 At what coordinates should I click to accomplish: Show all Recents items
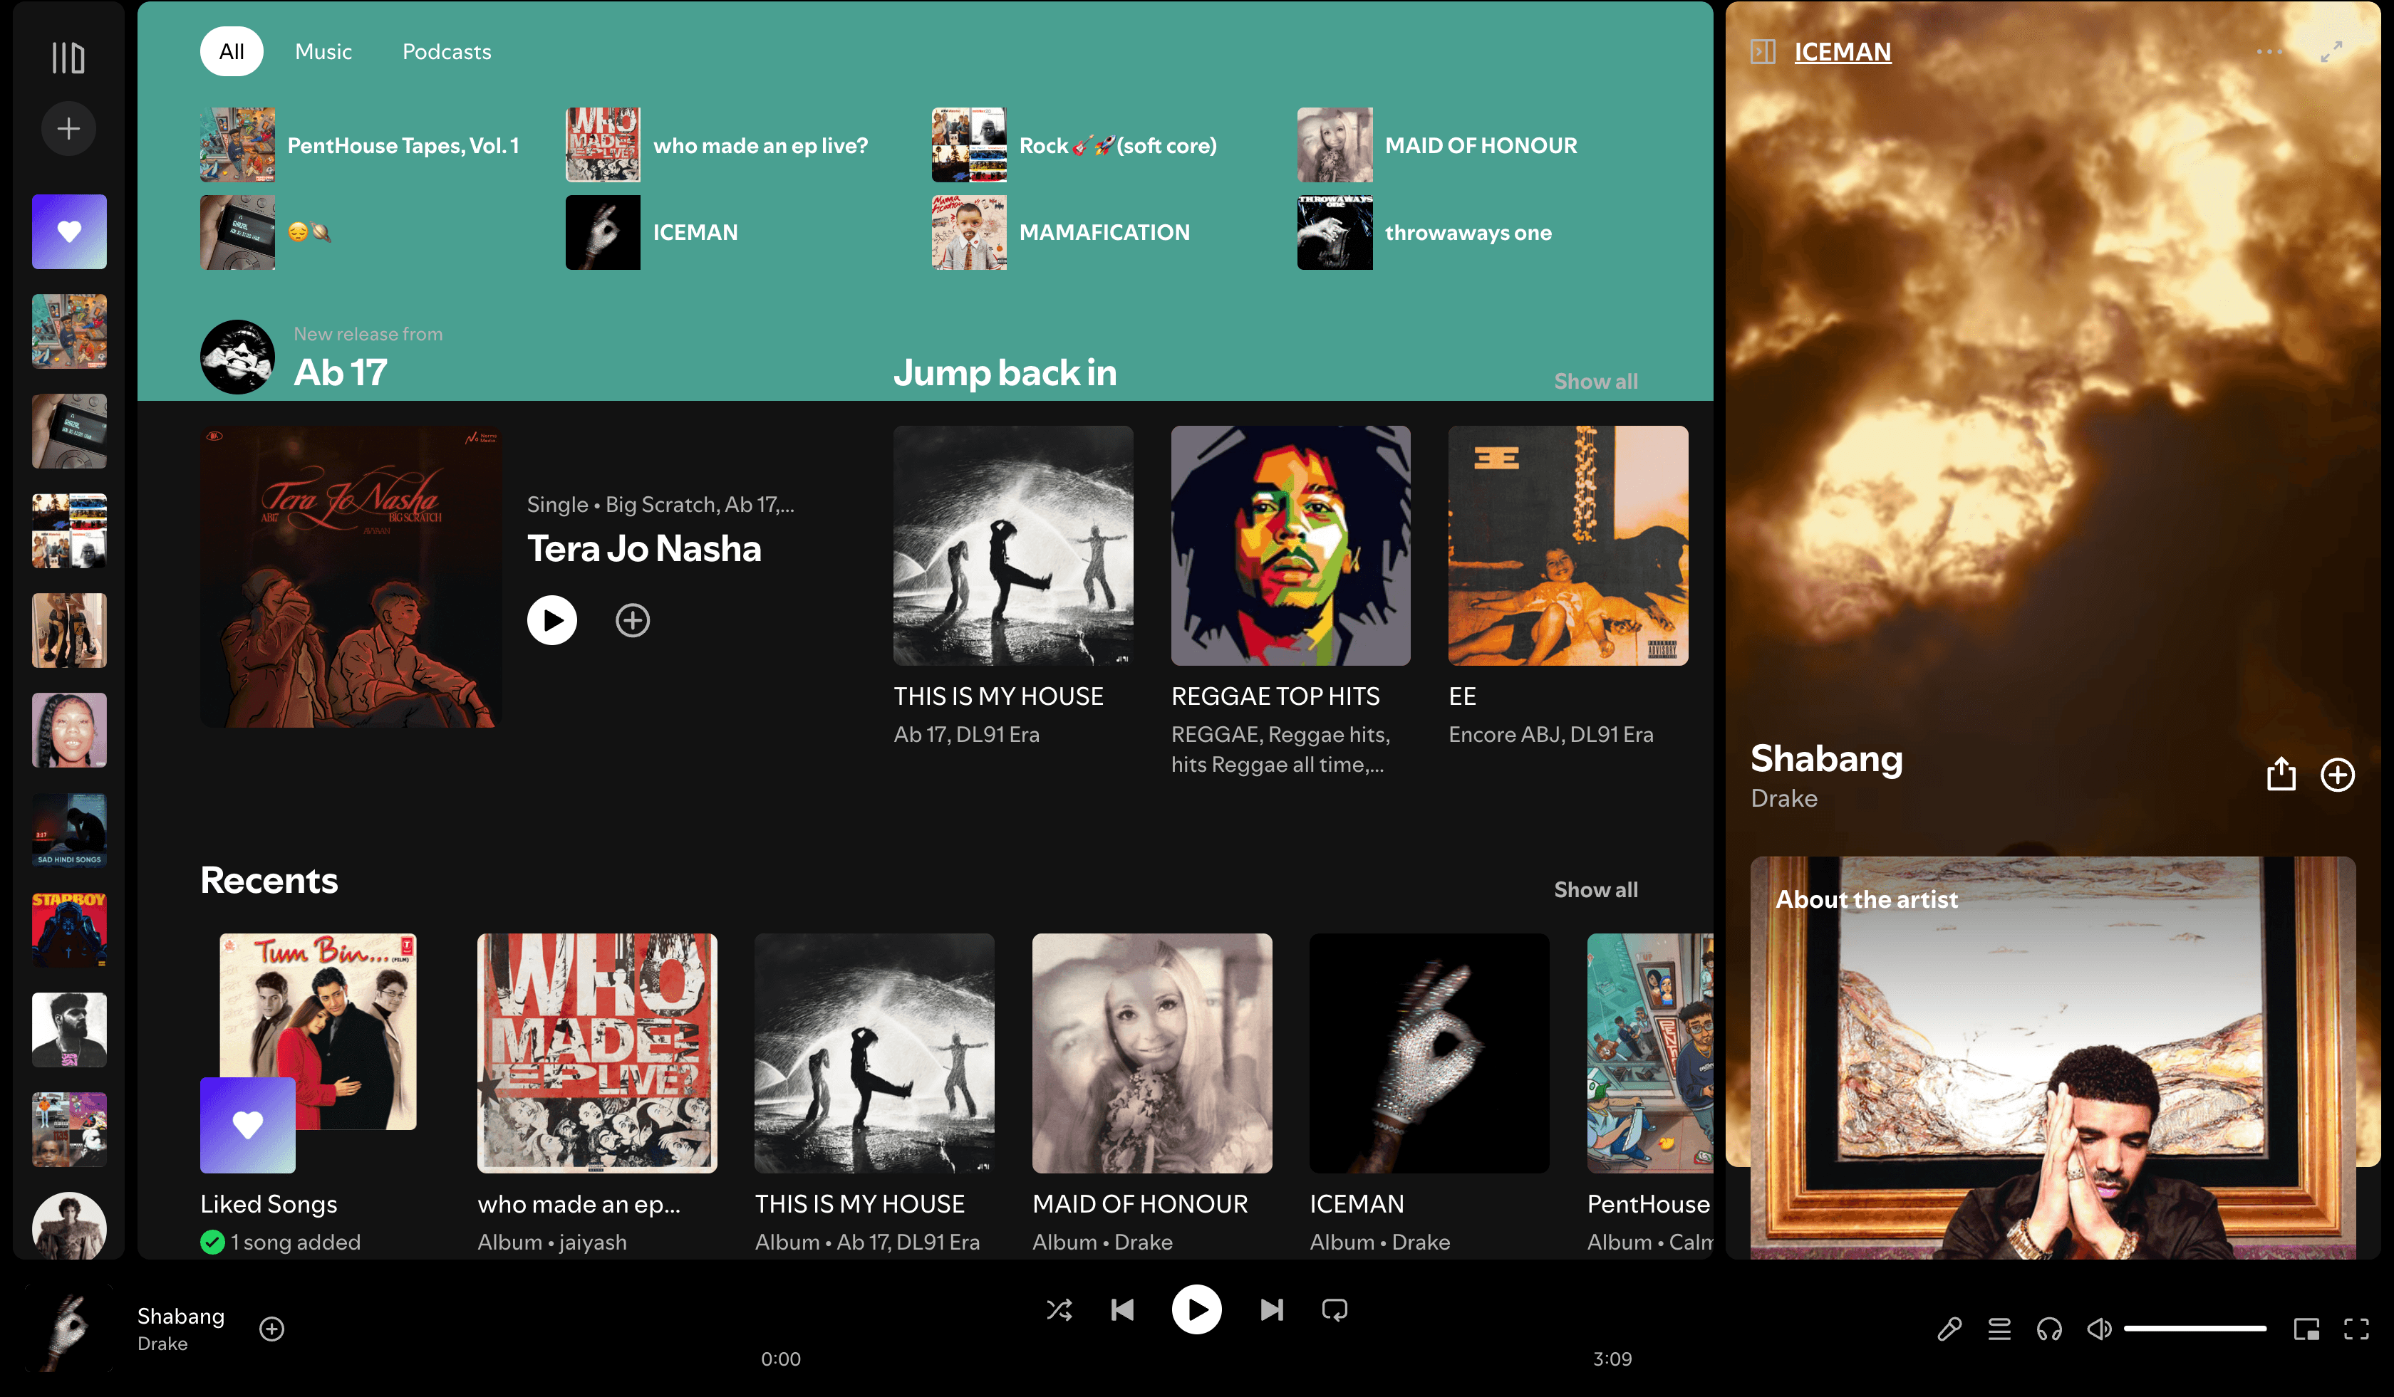(1596, 889)
